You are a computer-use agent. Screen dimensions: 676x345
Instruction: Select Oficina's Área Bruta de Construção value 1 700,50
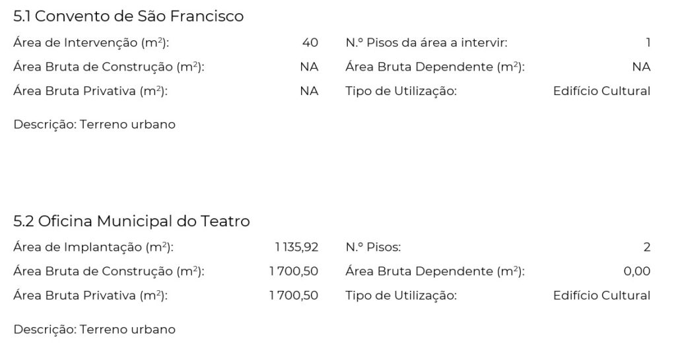point(294,271)
